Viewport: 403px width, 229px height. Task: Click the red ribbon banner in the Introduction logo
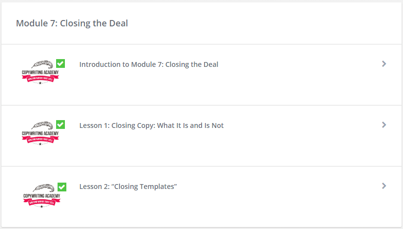(x=40, y=79)
